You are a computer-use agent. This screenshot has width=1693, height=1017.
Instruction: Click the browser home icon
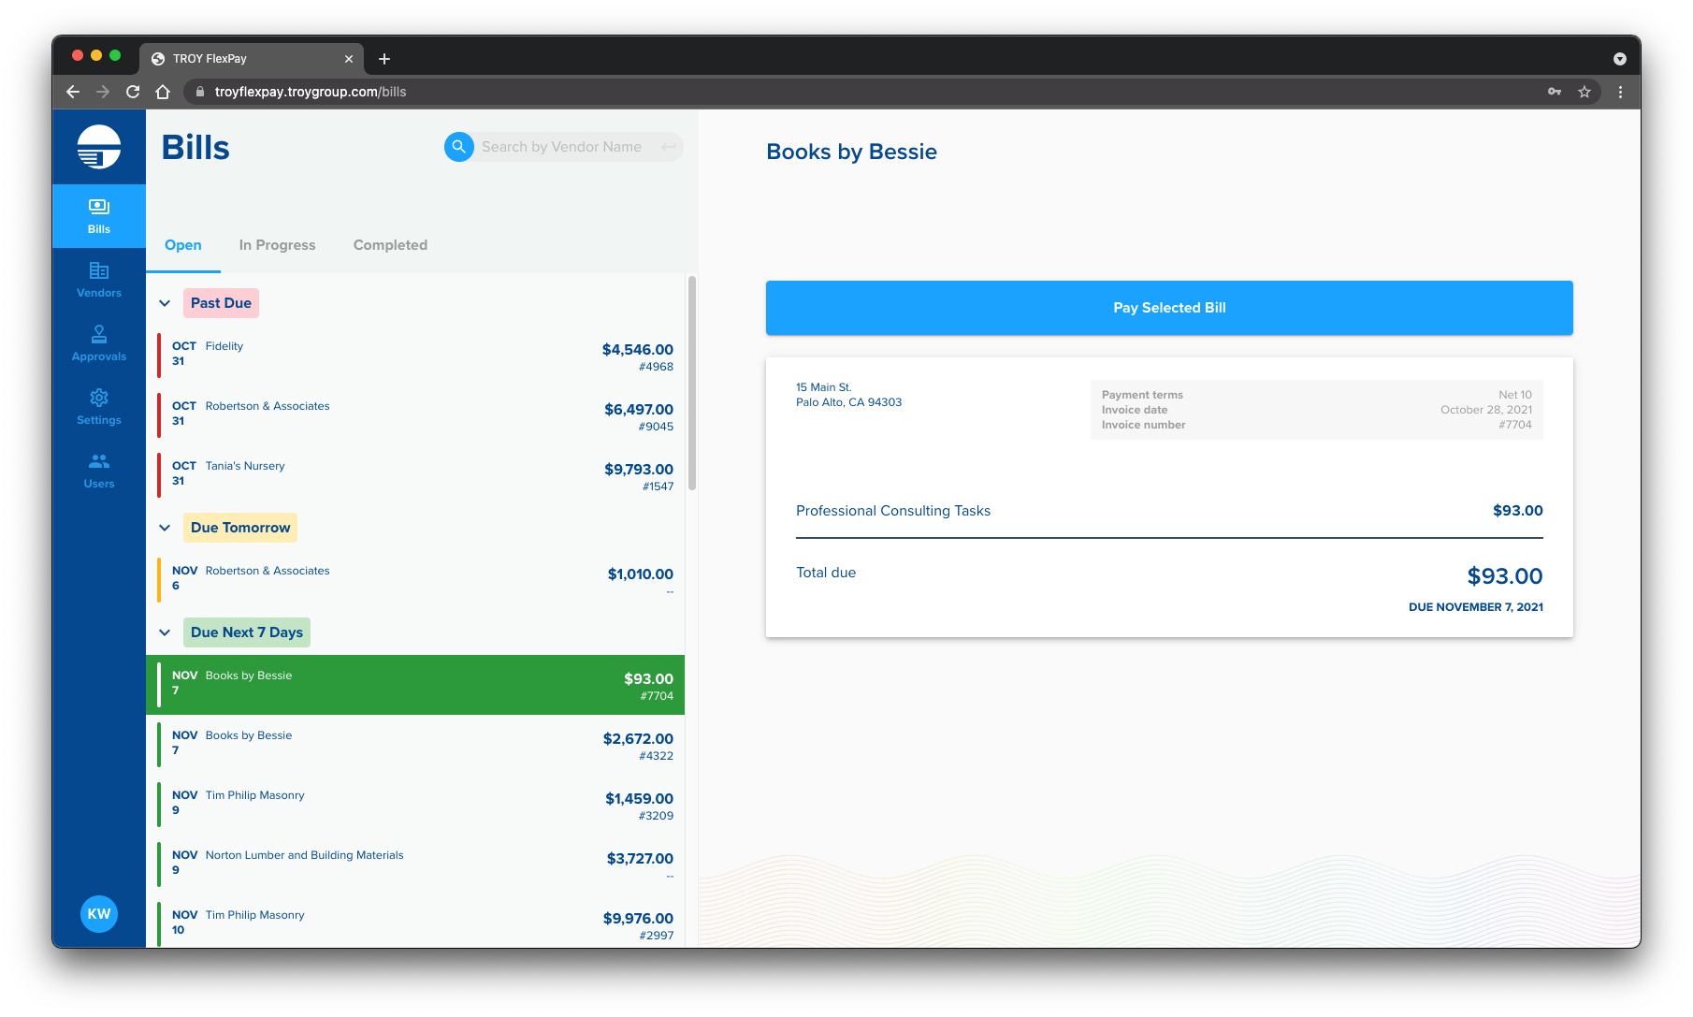163,92
